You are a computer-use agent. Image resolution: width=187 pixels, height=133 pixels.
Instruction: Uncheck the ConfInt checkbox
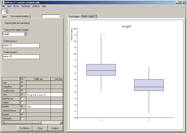(x=22, y=106)
